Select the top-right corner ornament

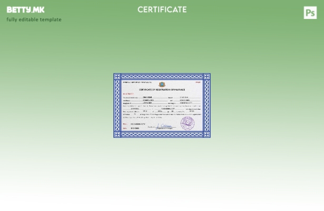207,76
